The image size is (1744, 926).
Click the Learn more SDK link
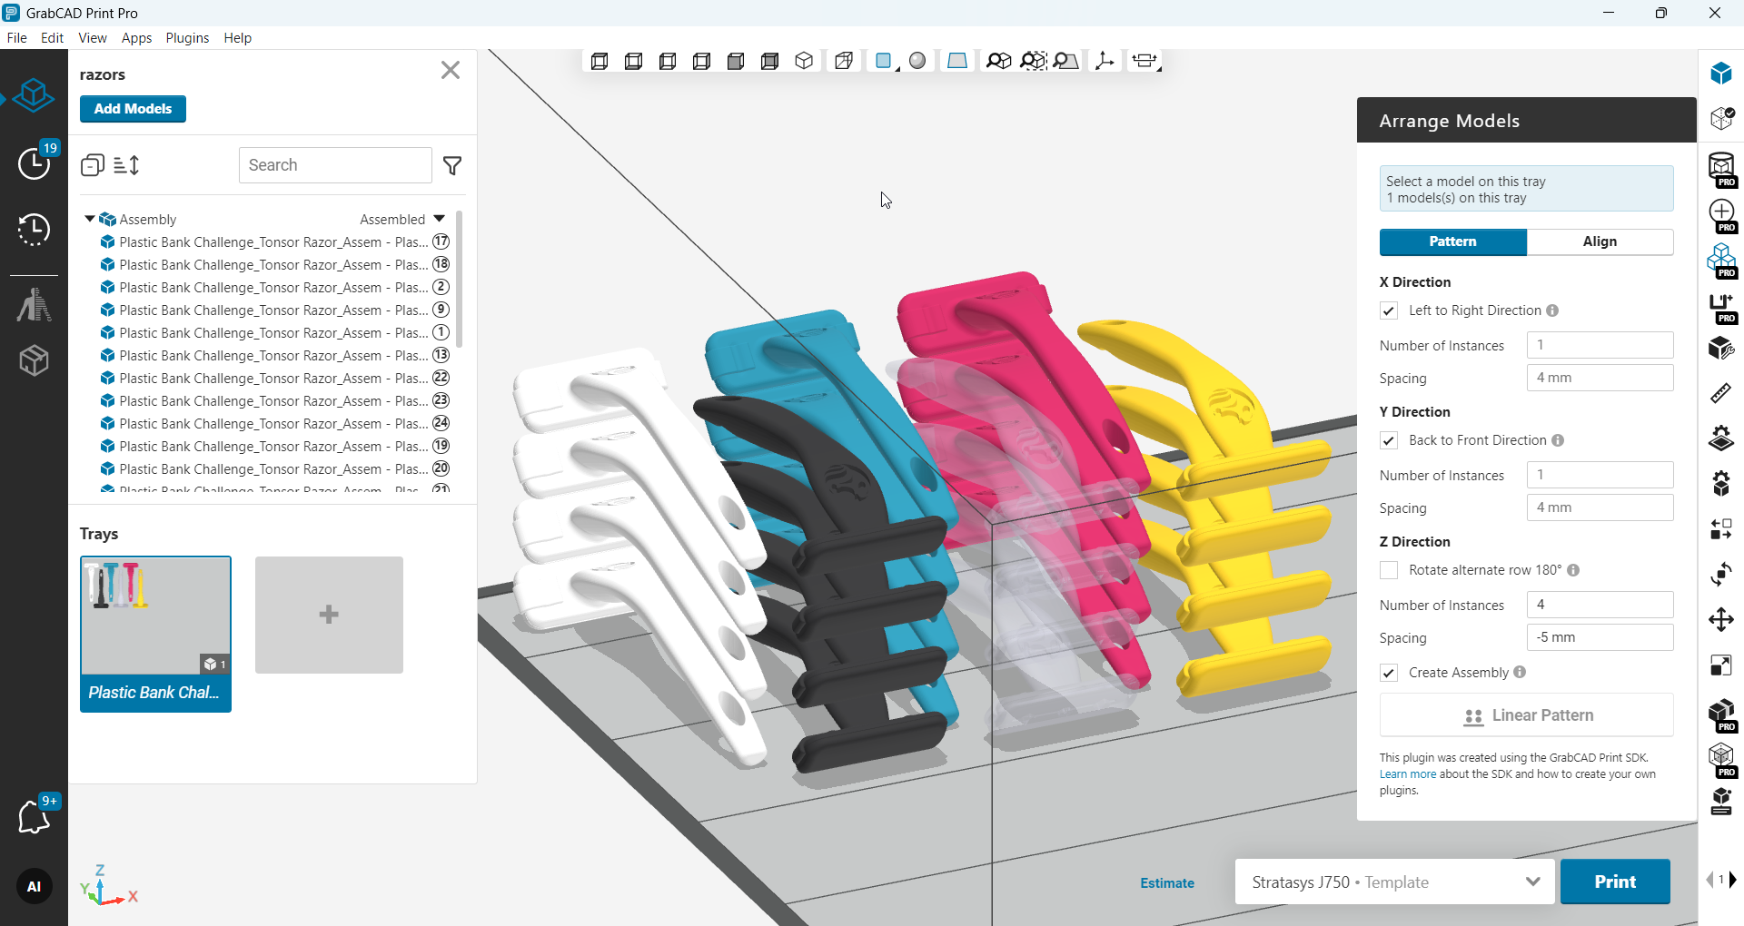pos(1407,774)
